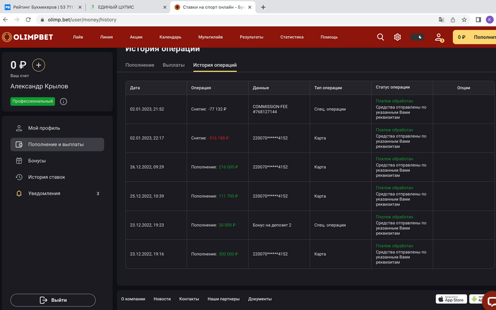Open settings gear in Olimpbet header
This screenshot has width=496, height=310.
click(397, 37)
